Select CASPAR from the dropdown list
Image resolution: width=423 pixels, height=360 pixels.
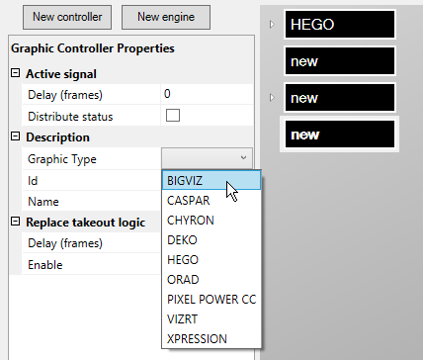click(211, 201)
